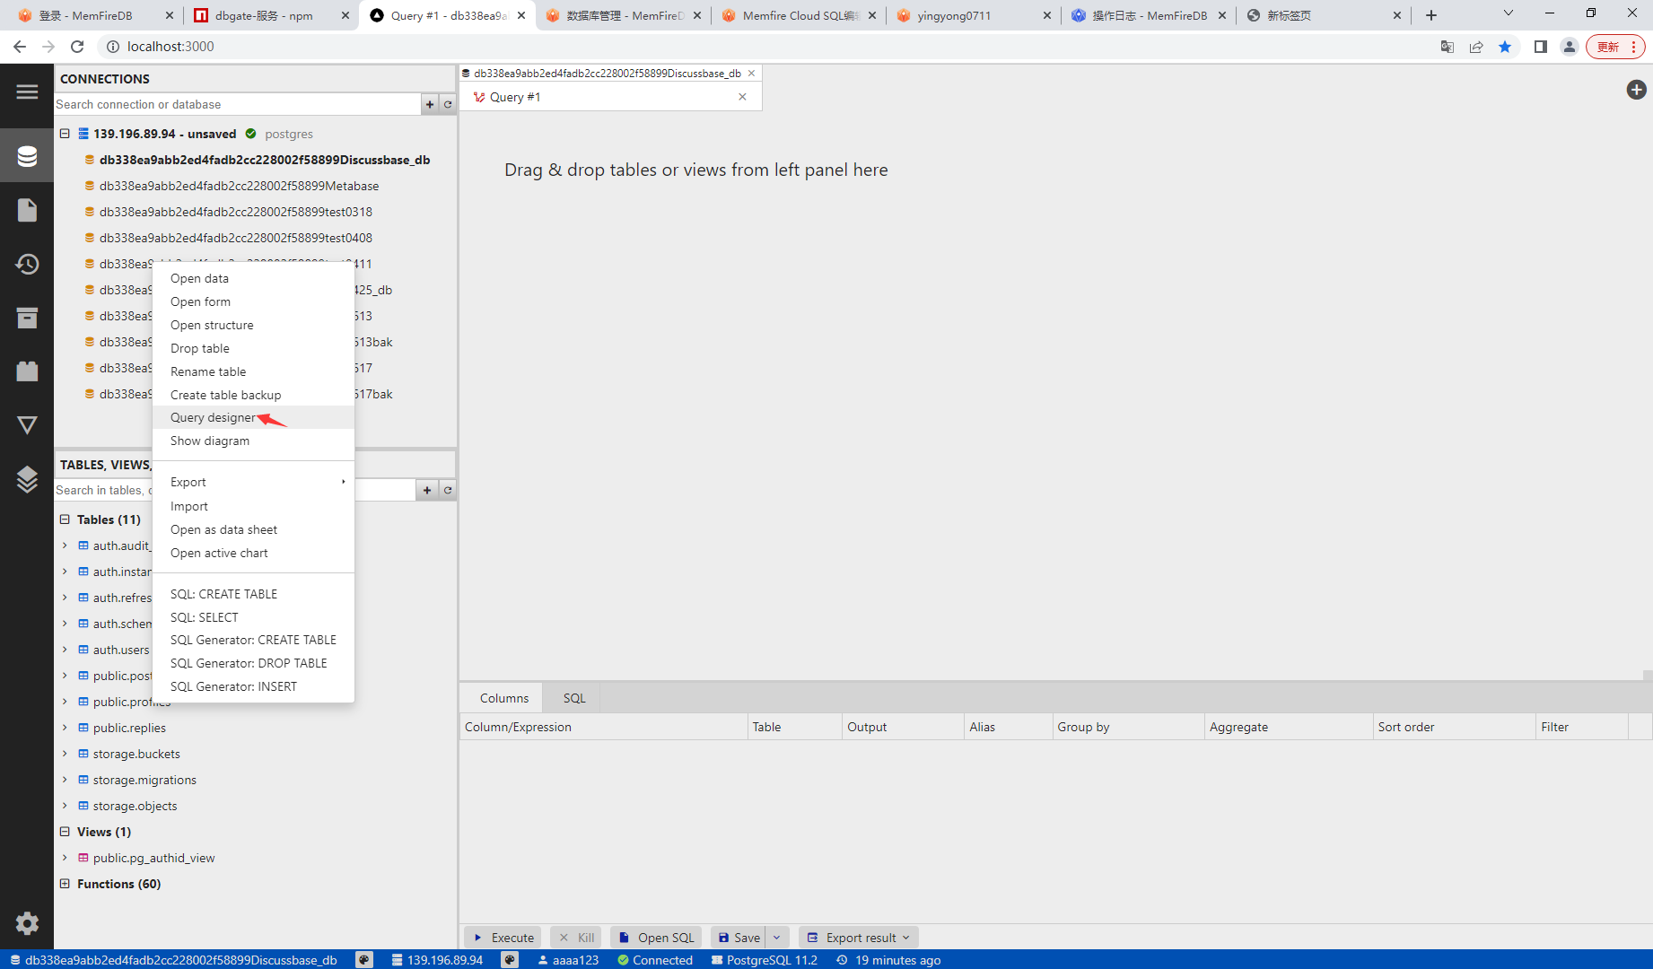
Task: Open the Save dropdown arrow
Action: pos(777,938)
